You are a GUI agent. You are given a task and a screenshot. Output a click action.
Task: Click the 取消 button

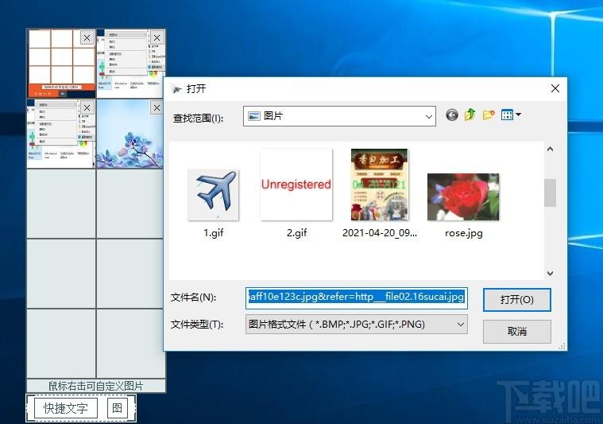pyautogui.click(x=517, y=332)
